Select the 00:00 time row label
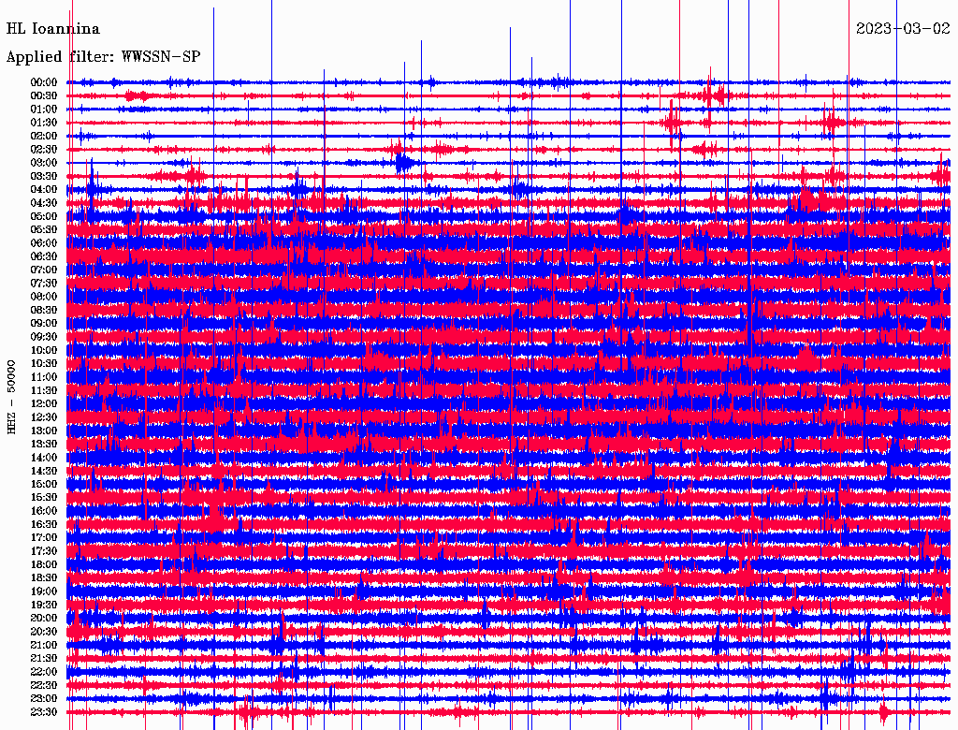This screenshot has width=958, height=730. 44,82
